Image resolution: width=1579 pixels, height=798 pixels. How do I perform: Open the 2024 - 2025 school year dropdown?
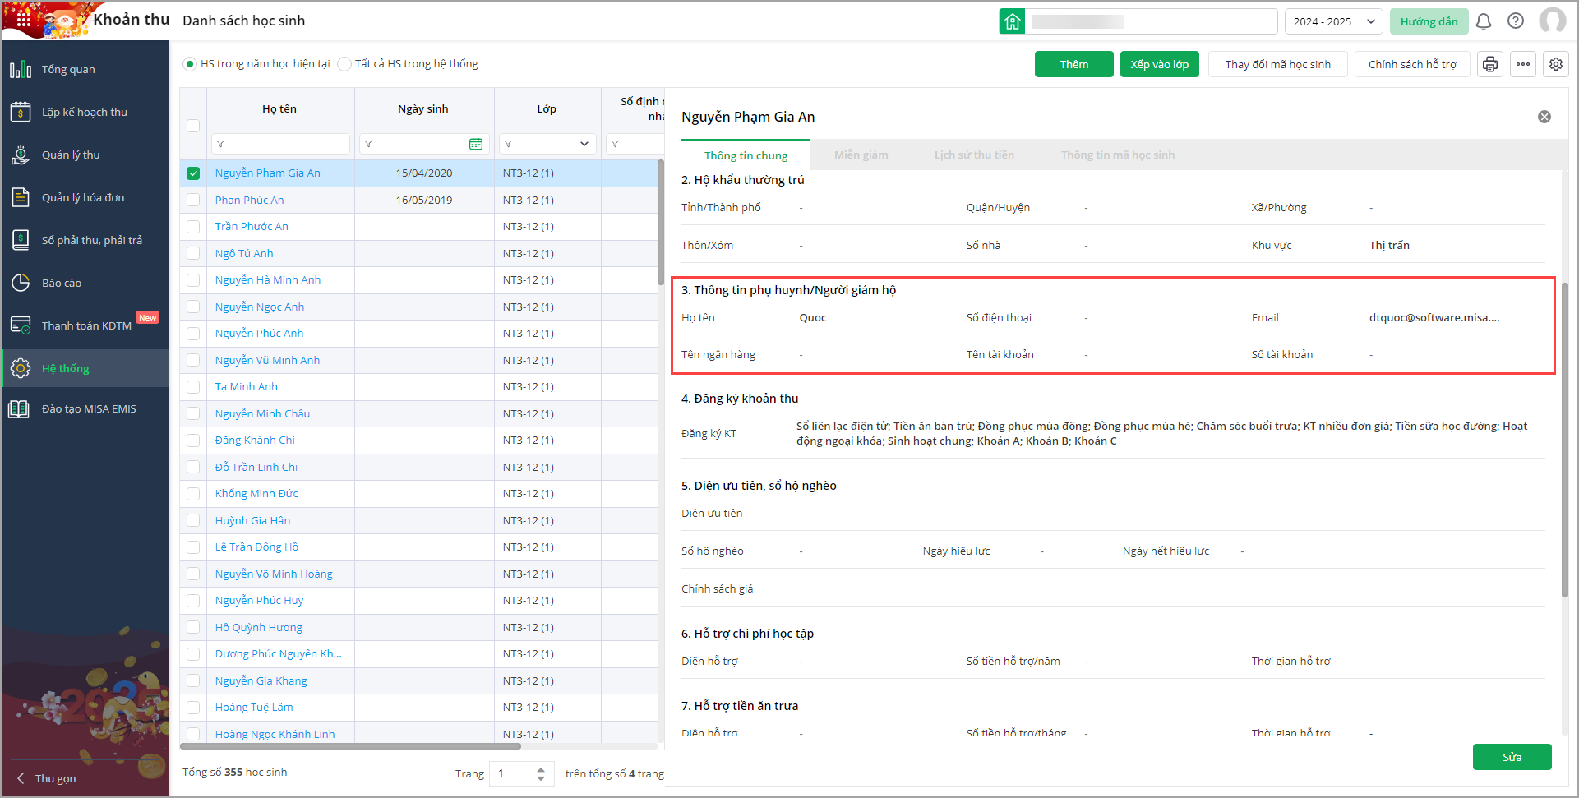[x=1333, y=21]
